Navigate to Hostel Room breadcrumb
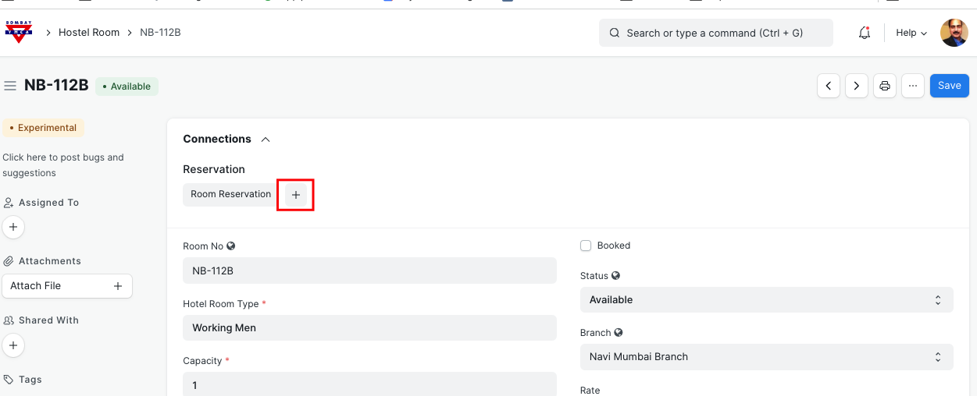The image size is (977, 396). tap(89, 33)
